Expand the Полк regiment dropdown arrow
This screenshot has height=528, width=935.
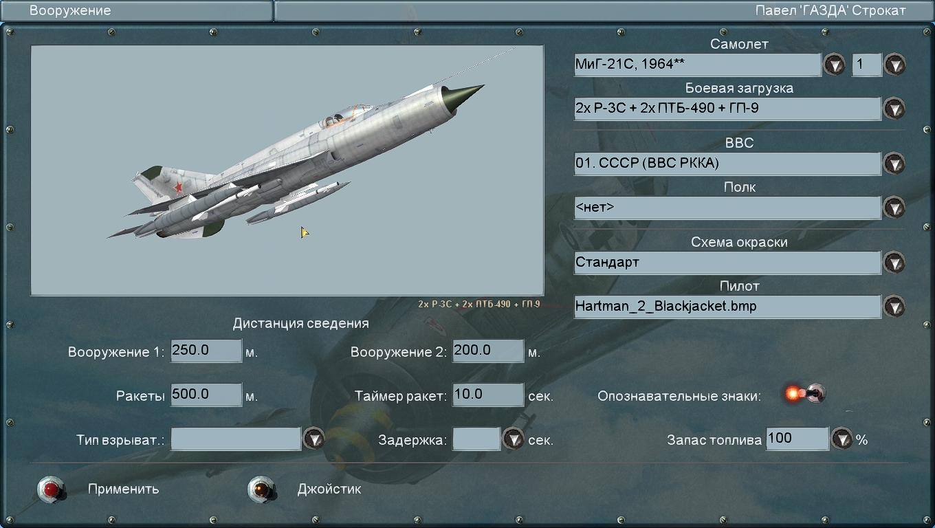tap(894, 208)
